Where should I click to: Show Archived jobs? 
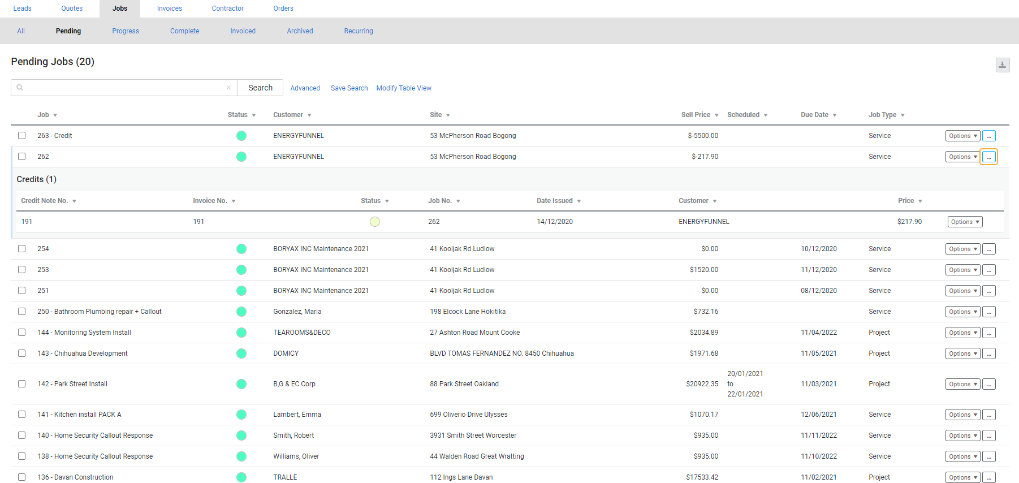click(x=300, y=31)
